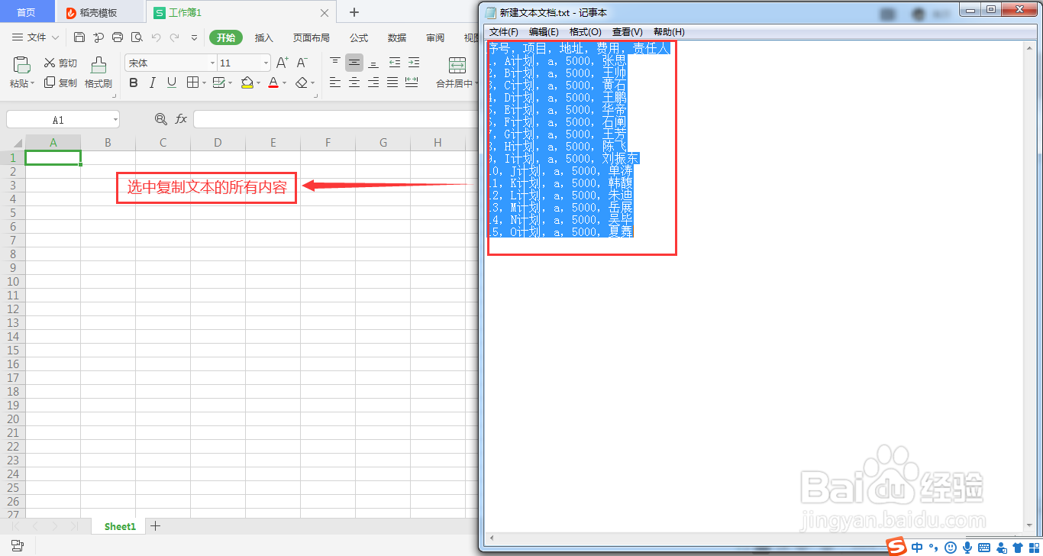The height and width of the screenshot is (556, 1043).
Task: Click the Cut (剪切) scissors button
Action: point(60,63)
